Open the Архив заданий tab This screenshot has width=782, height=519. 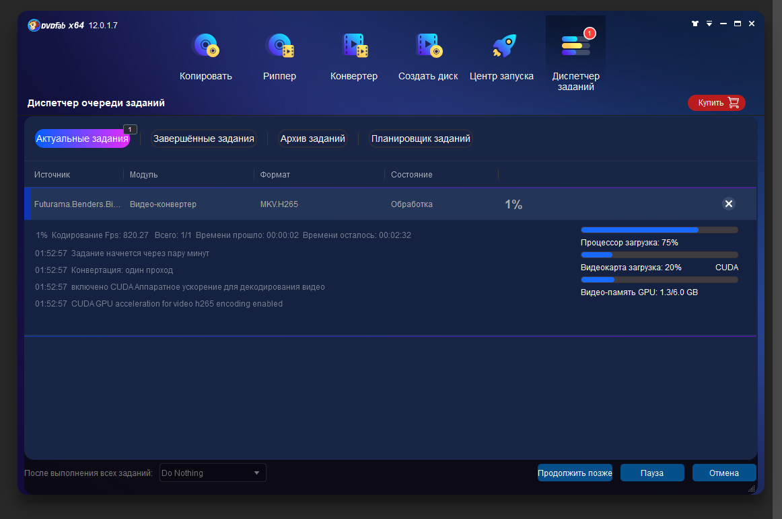(313, 138)
